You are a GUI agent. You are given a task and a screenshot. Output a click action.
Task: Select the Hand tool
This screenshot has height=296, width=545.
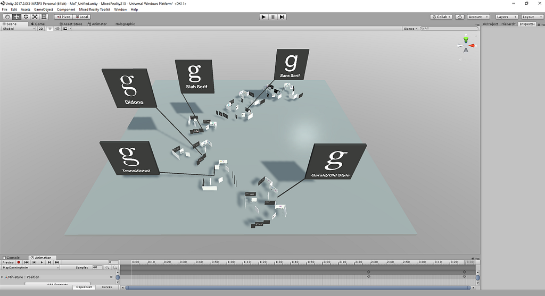tap(7, 16)
